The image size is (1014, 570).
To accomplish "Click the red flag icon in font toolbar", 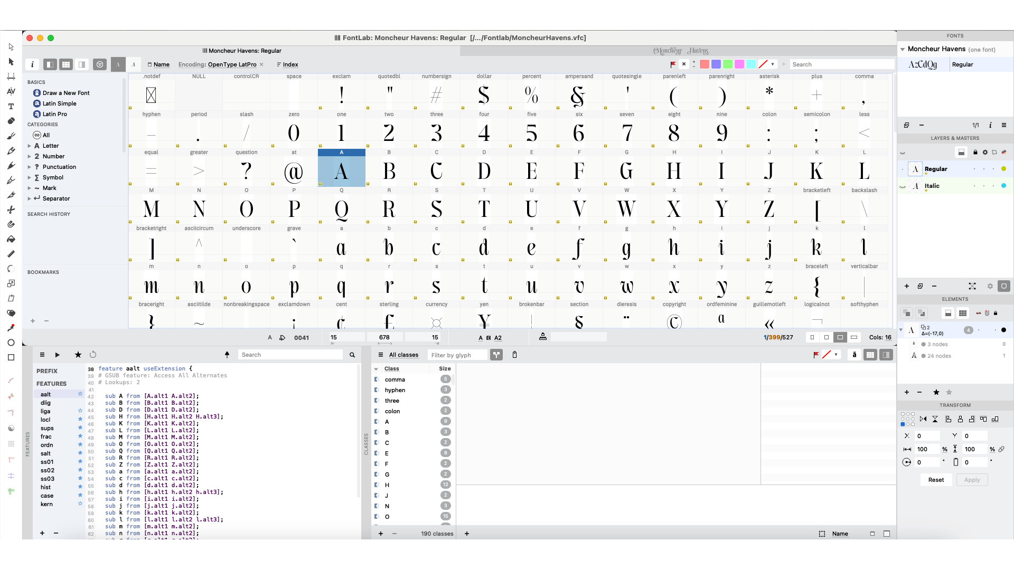I will point(673,64).
